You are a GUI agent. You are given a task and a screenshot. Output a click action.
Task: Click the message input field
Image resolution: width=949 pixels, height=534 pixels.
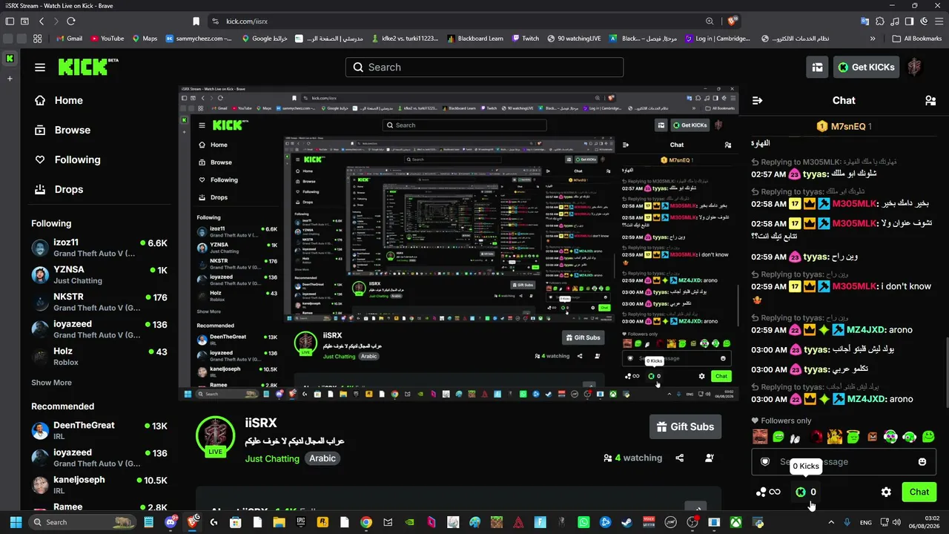(x=844, y=461)
